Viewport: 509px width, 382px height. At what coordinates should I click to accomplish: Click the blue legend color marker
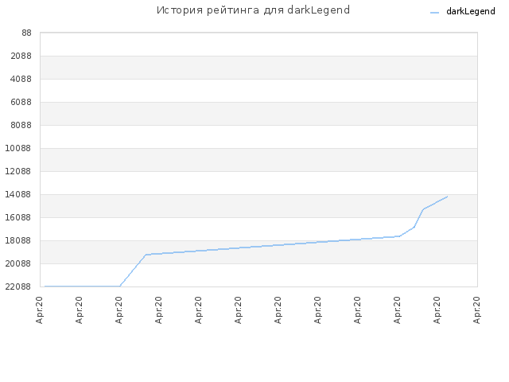click(x=434, y=13)
